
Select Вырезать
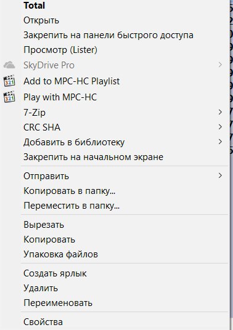pos(44,225)
